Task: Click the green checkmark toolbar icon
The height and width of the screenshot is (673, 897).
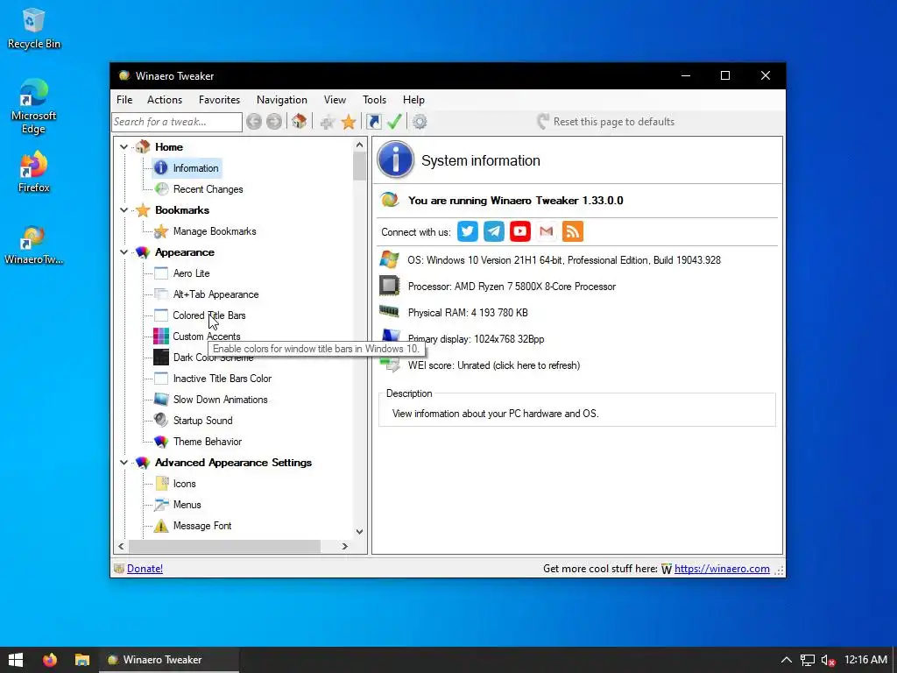Action: (394, 121)
